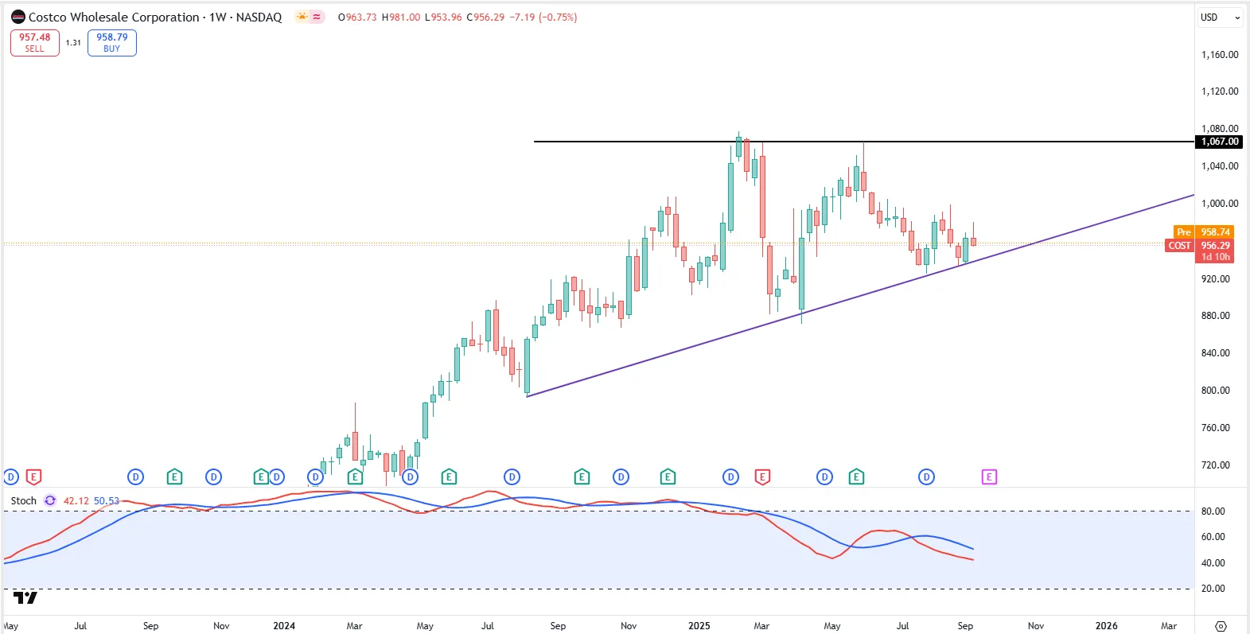Open the USD currency dropdown

point(1221,17)
